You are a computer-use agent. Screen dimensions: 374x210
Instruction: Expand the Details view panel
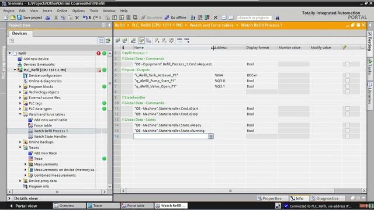point(9,198)
